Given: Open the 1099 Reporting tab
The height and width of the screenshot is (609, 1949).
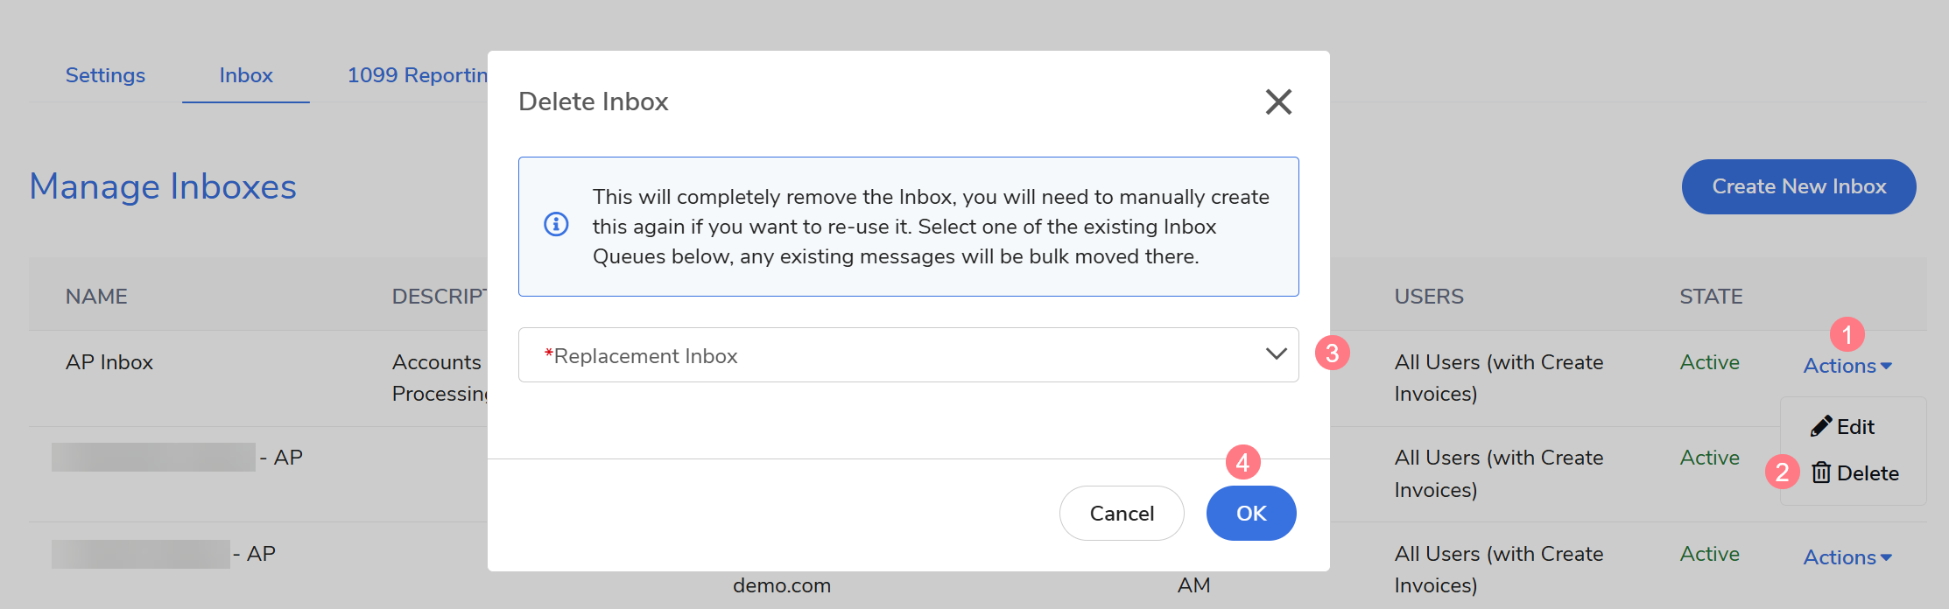Looking at the screenshot, I should click(x=417, y=75).
